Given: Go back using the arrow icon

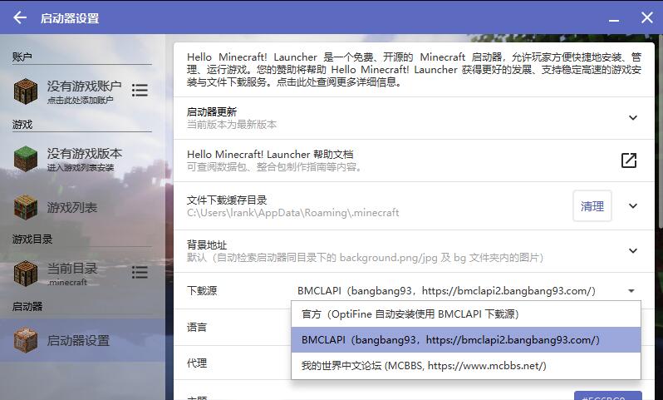Looking at the screenshot, I should tap(20, 17).
